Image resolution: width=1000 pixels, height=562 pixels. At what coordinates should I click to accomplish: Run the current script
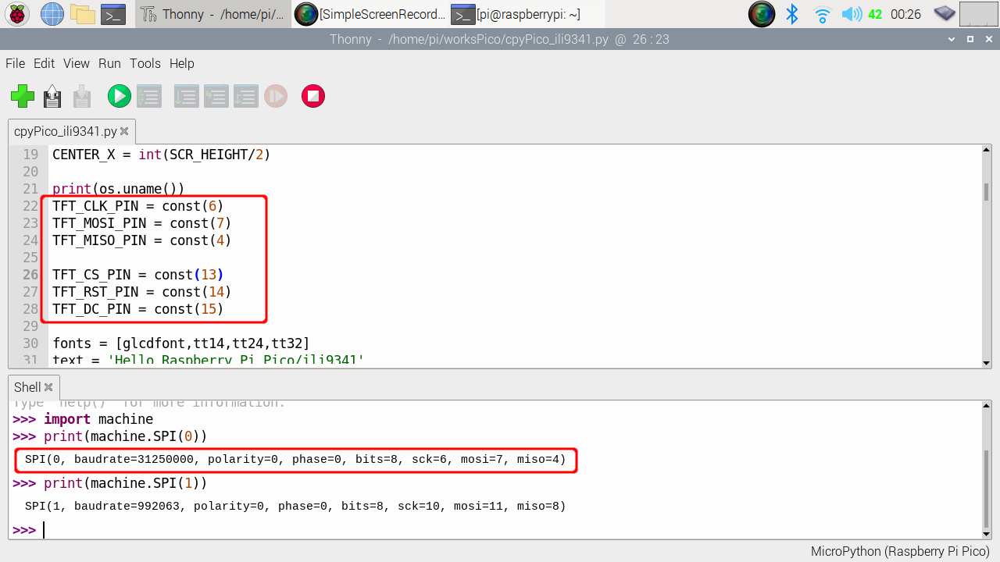[x=119, y=96]
